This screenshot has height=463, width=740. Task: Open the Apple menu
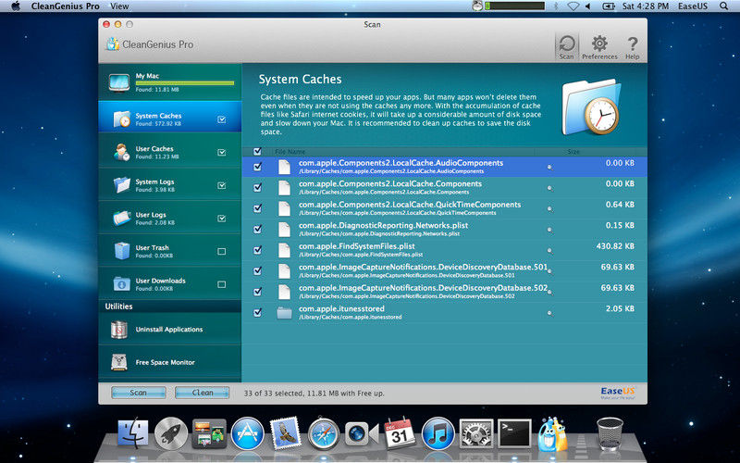pos(15,6)
